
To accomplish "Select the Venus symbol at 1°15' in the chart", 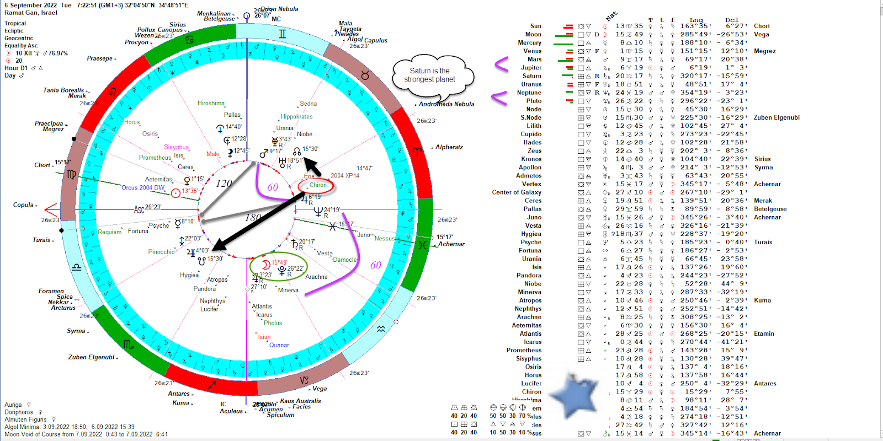I will [x=187, y=180].
